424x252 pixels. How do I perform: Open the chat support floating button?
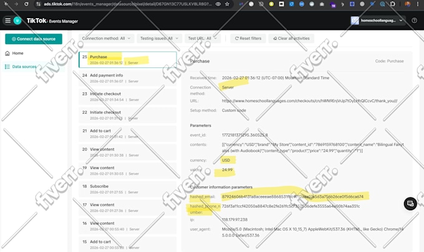pos(410,203)
